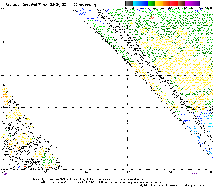Viewport: 213px width, 187px height.
Task: Click the longitude label '-66'
Action: tap(128, 172)
